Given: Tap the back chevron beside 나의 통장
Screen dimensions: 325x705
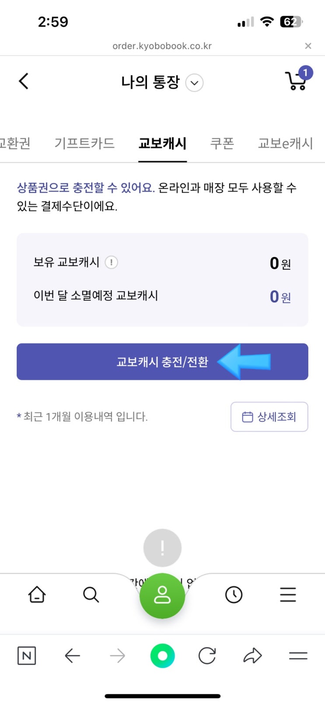Looking at the screenshot, I should point(24,81).
